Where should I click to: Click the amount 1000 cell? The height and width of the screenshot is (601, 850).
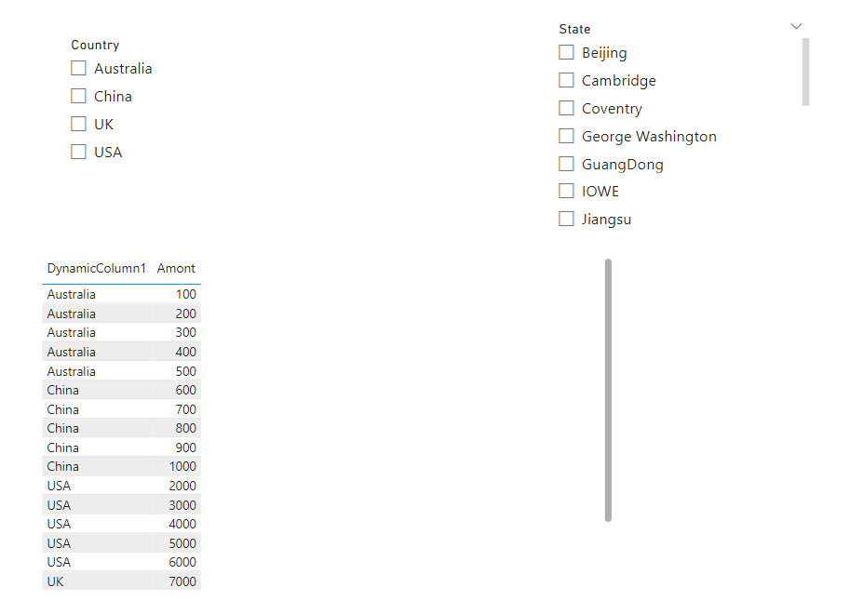pos(182,467)
